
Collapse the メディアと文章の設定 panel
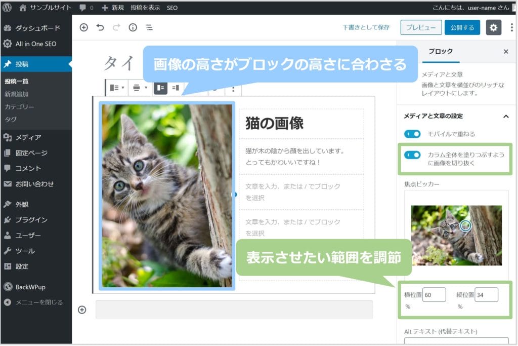click(505, 116)
